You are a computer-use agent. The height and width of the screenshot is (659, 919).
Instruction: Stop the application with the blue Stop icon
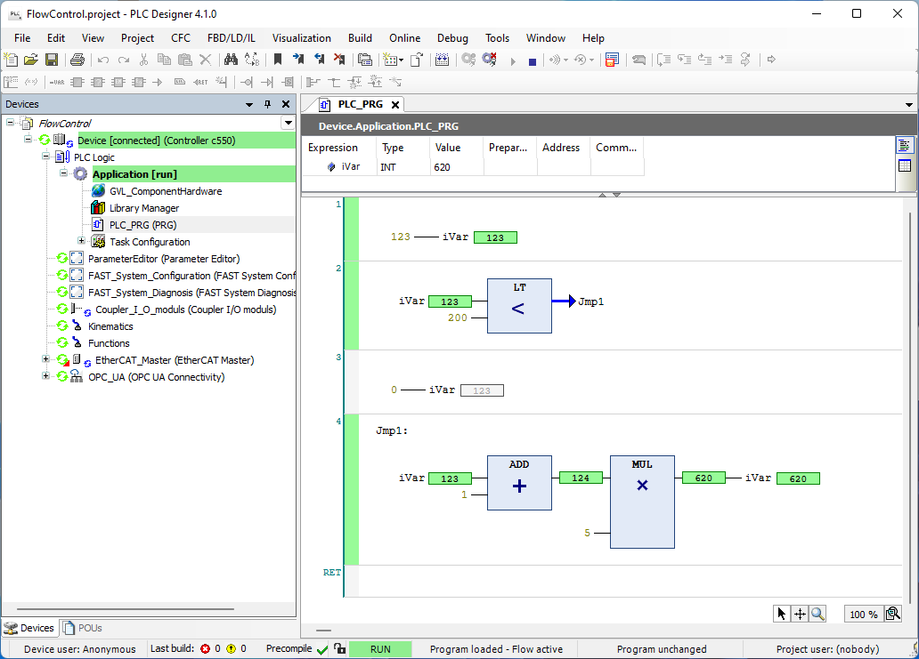(x=533, y=60)
